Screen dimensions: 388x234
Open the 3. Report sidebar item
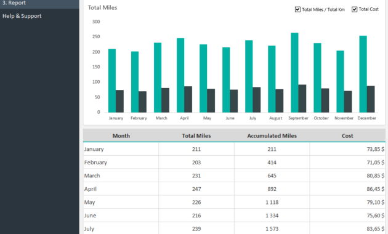tap(39, 4)
